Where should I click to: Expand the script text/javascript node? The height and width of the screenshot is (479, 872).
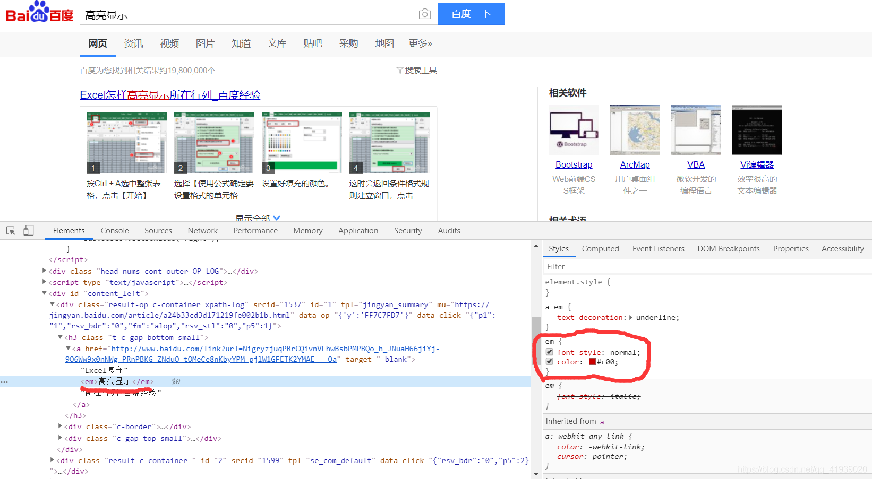coord(44,282)
